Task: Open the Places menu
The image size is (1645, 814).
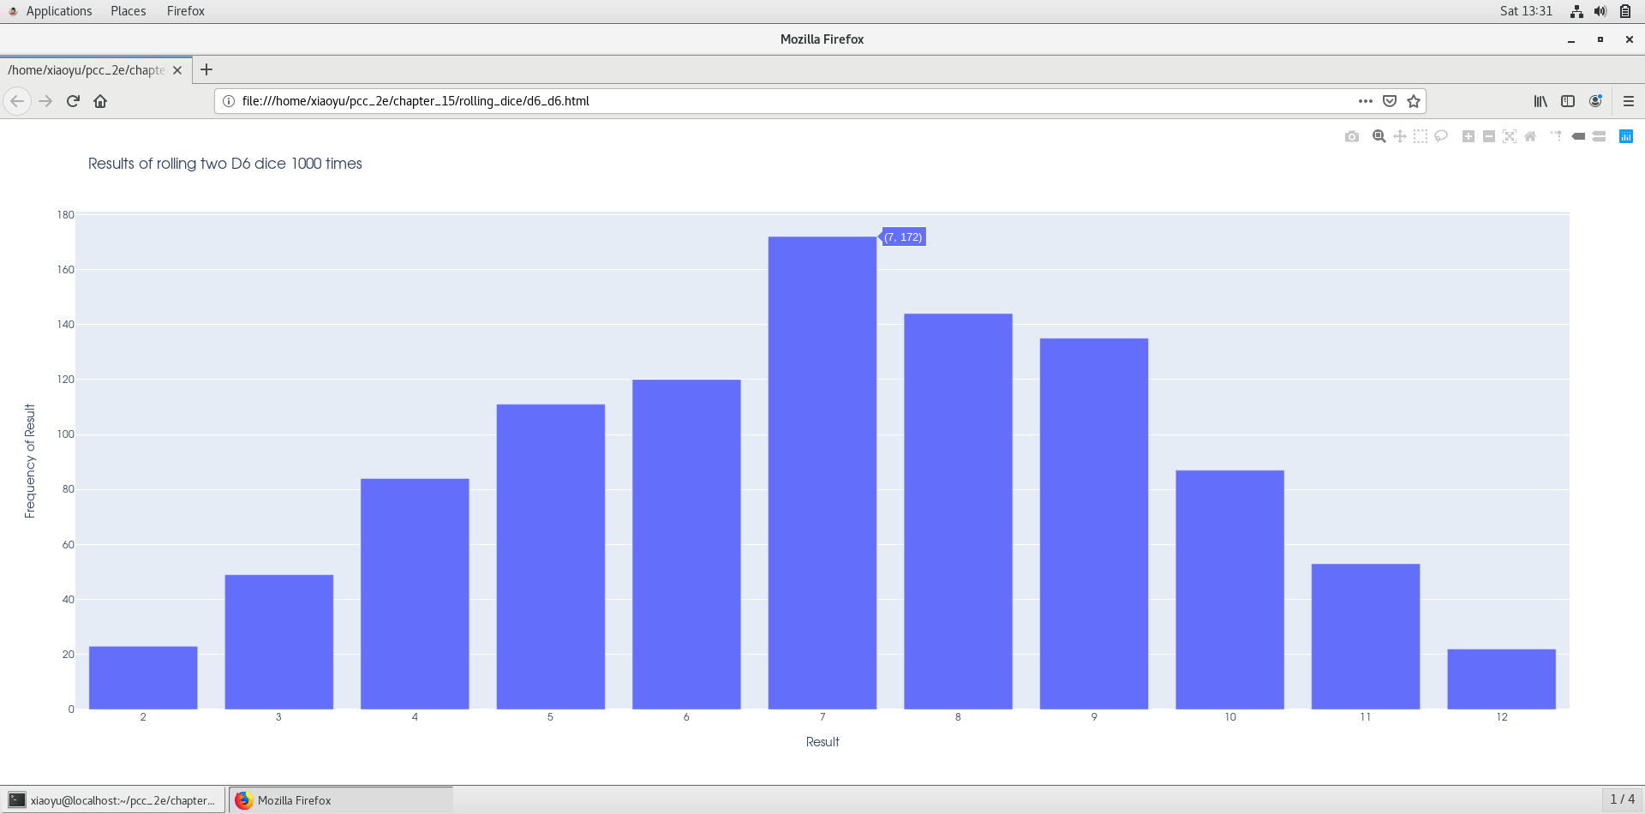Action: tap(129, 11)
